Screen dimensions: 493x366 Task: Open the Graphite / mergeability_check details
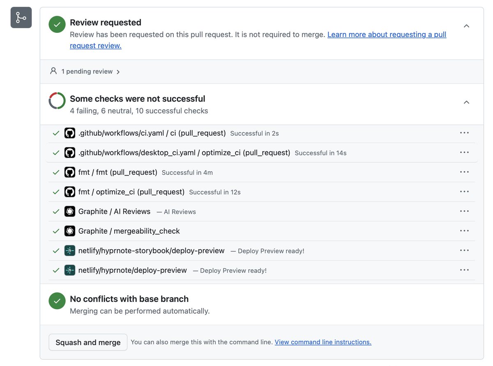(x=129, y=231)
